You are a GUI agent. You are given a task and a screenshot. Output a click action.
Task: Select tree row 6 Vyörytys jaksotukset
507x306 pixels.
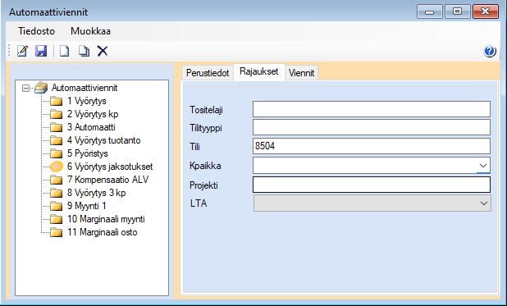(110, 167)
